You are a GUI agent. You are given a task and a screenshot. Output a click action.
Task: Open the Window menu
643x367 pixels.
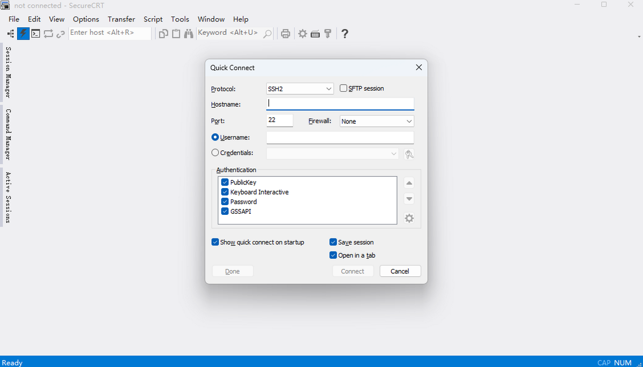click(211, 19)
